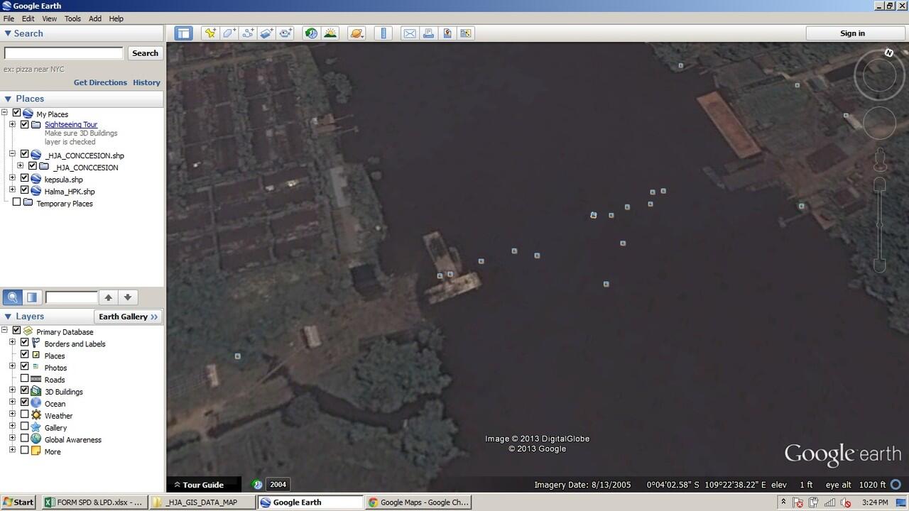This screenshot has width=909, height=511.
Task: Record a tour with the camera icon
Action: point(285,33)
